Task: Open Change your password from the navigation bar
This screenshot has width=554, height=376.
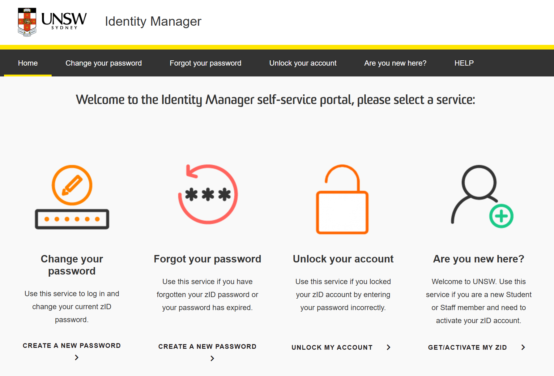Action: [104, 63]
